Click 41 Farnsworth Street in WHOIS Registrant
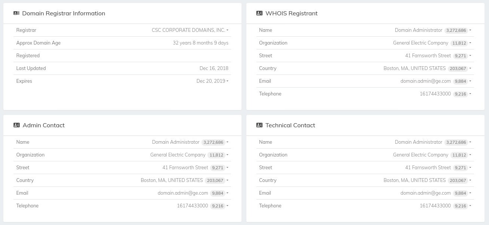 pyautogui.click(x=428, y=55)
